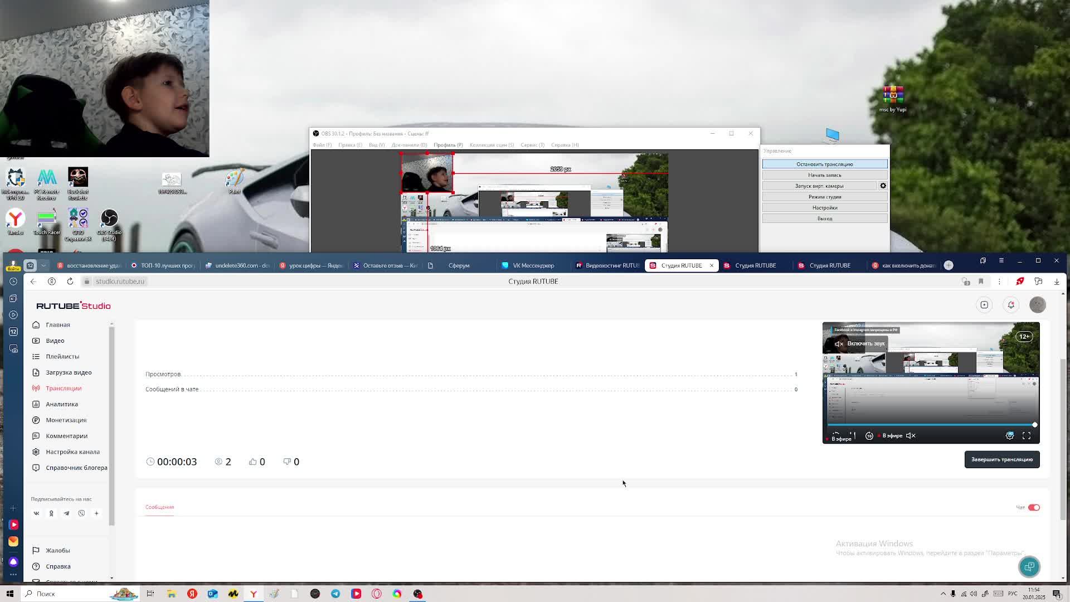The image size is (1070, 602).
Task: Close the active Студия RUTUBE tab
Action: coord(711,265)
